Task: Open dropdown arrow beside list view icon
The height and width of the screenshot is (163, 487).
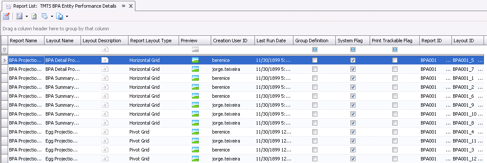Action: (x=27, y=17)
